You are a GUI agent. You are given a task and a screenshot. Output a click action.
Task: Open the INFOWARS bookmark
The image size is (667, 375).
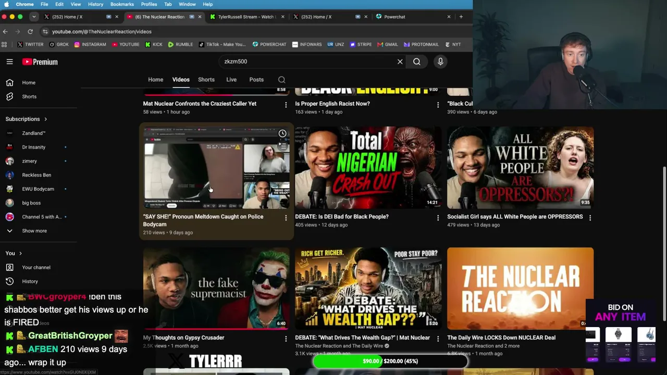click(x=307, y=44)
